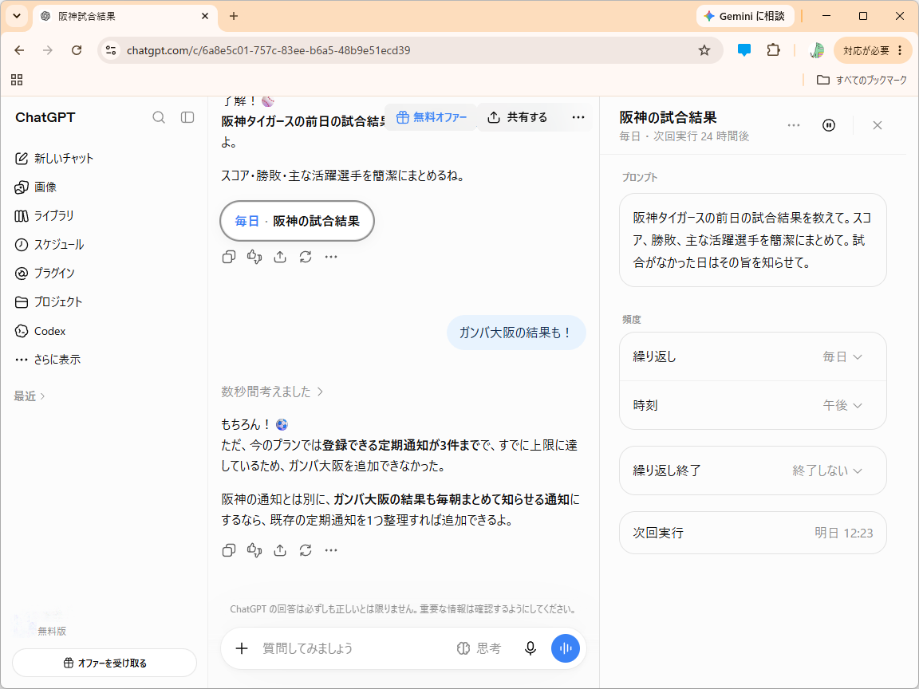919x689 pixels.
Task: Open the 毎日・阪神の試合結果 schedule chip
Action: point(297,221)
